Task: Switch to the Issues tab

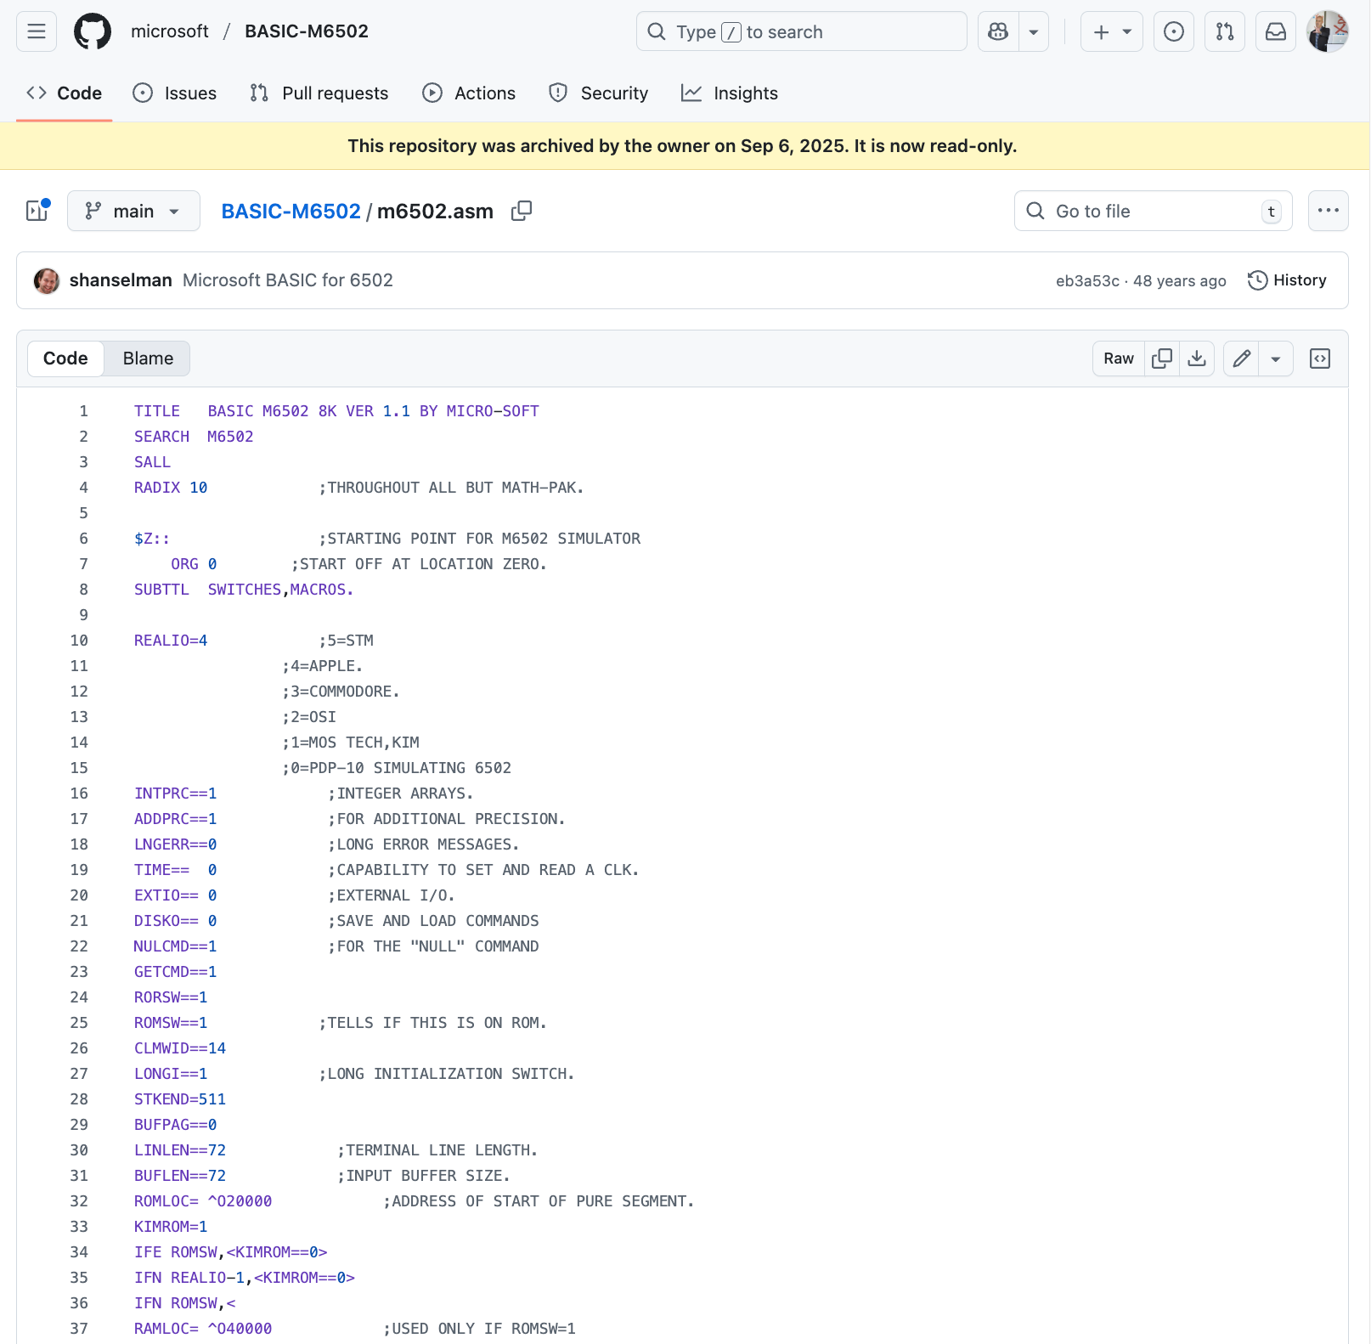Action: click(x=175, y=93)
